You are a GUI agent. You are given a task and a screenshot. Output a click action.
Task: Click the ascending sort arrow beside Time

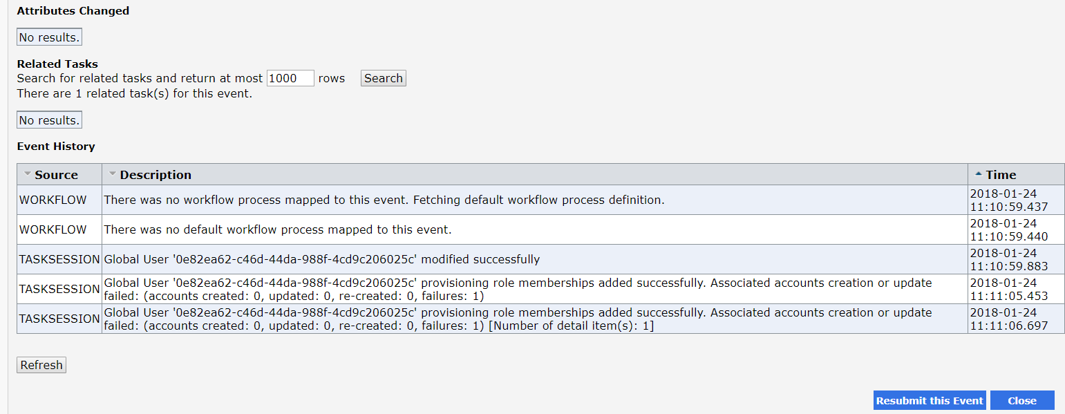[x=979, y=173]
